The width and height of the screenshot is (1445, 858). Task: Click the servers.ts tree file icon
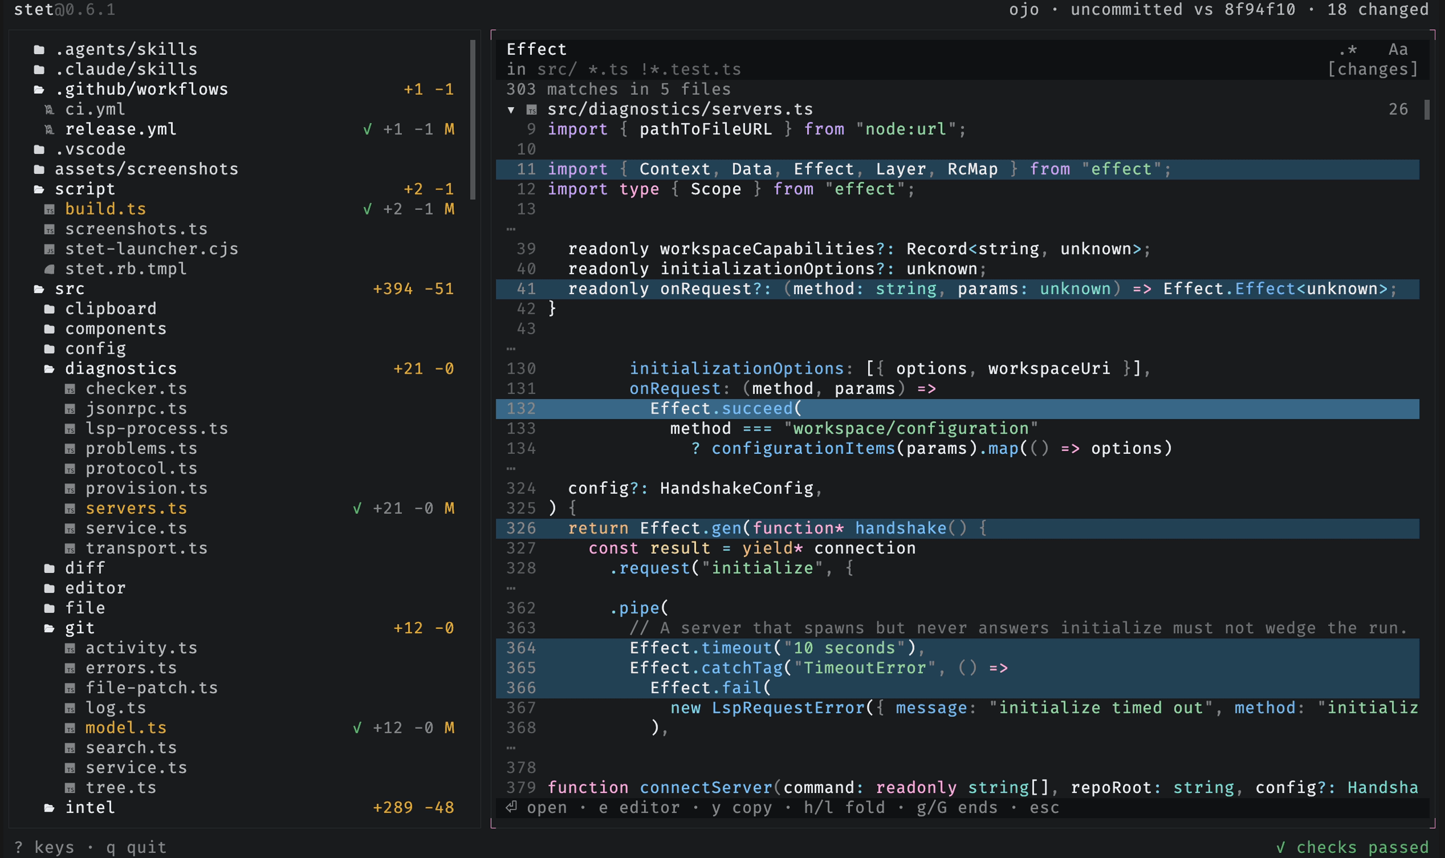coord(70,509)
